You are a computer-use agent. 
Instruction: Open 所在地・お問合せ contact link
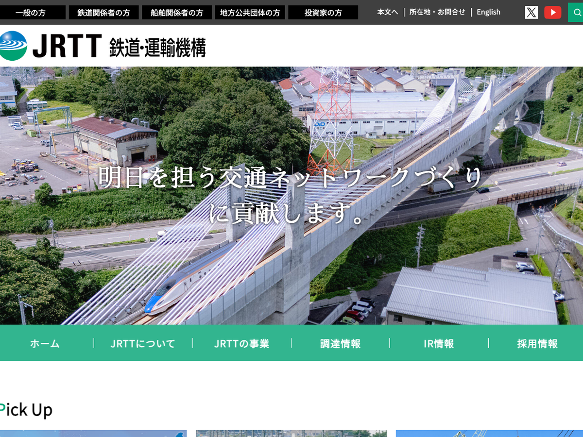437,12
